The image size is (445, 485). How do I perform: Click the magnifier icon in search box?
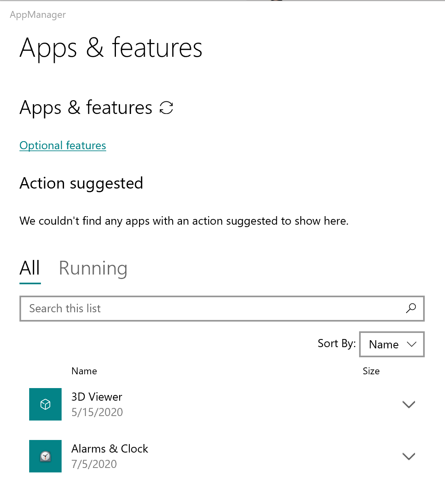(411, 308)
